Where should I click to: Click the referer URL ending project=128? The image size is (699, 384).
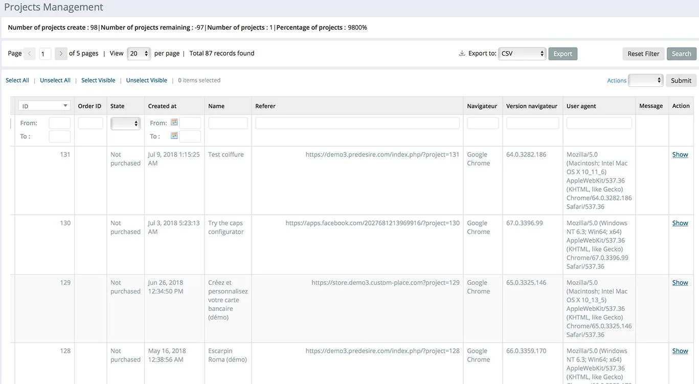[x=382, y=351]
